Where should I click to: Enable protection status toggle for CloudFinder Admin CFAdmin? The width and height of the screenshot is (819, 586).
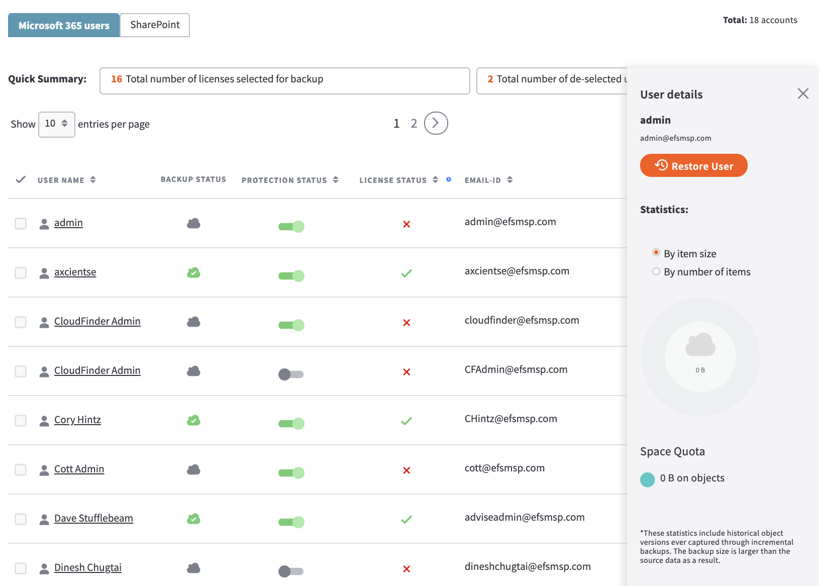(x=291, y=374)
